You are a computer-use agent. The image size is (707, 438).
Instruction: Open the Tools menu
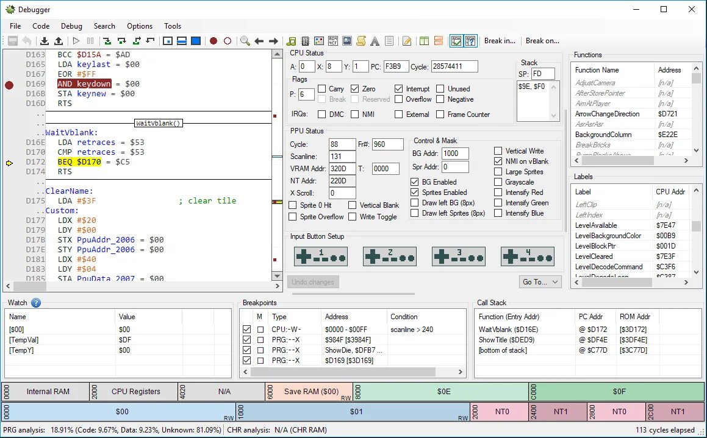click(x=173, y=26)
